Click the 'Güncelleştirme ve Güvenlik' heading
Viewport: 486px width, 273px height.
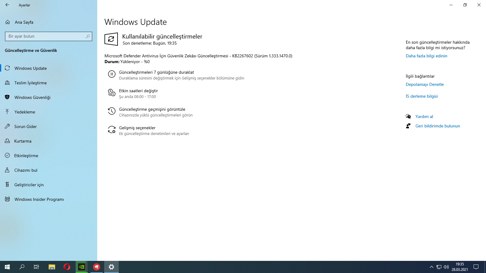31,50
